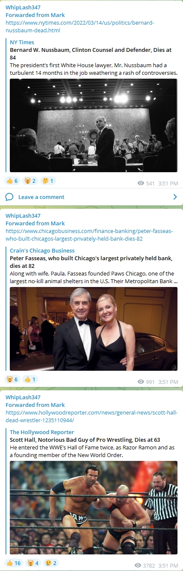Click the exploding-head reaction on Nussbaum post
This screenshot has width=183, height=571.
coord(30,181)
